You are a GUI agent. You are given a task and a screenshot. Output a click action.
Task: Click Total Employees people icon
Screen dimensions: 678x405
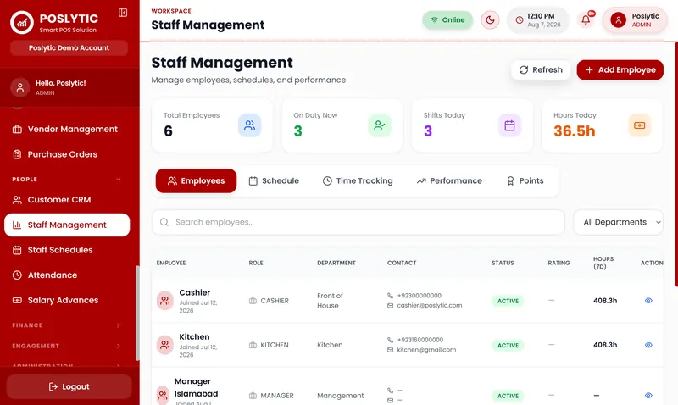pos(249,125)
